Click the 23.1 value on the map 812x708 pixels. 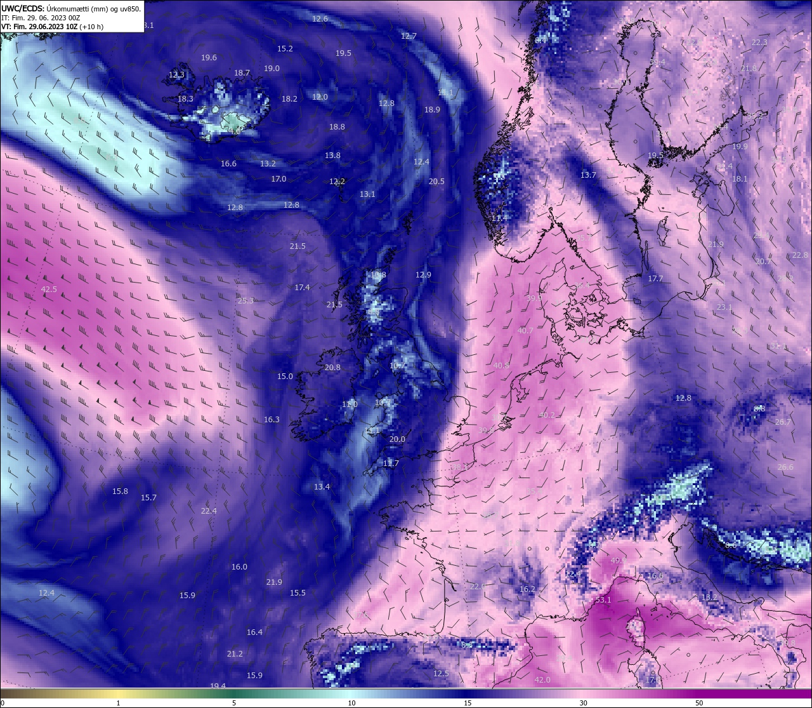pos(724,307)
